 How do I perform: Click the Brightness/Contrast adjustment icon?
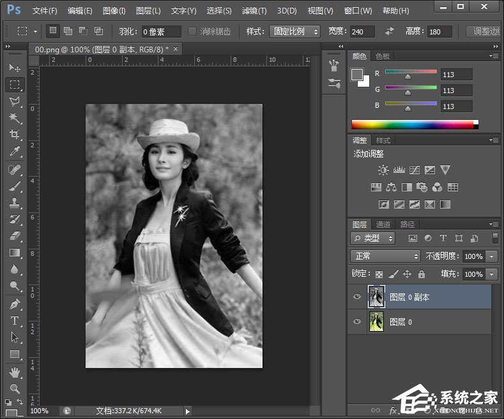pos(383,170)
